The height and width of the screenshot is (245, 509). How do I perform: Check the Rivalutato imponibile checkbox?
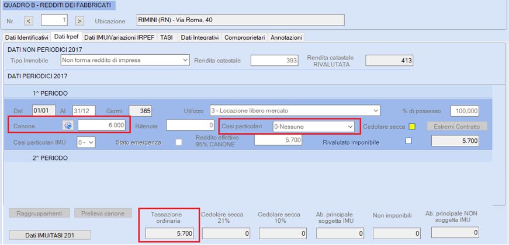[x=408, y=141]
